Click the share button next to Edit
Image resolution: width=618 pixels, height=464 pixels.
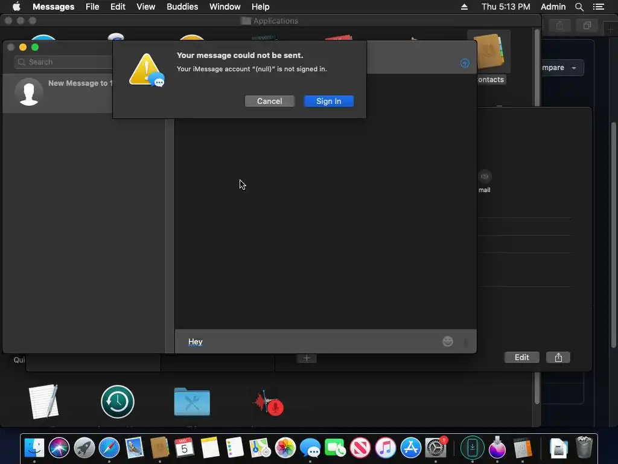[558, 357]
